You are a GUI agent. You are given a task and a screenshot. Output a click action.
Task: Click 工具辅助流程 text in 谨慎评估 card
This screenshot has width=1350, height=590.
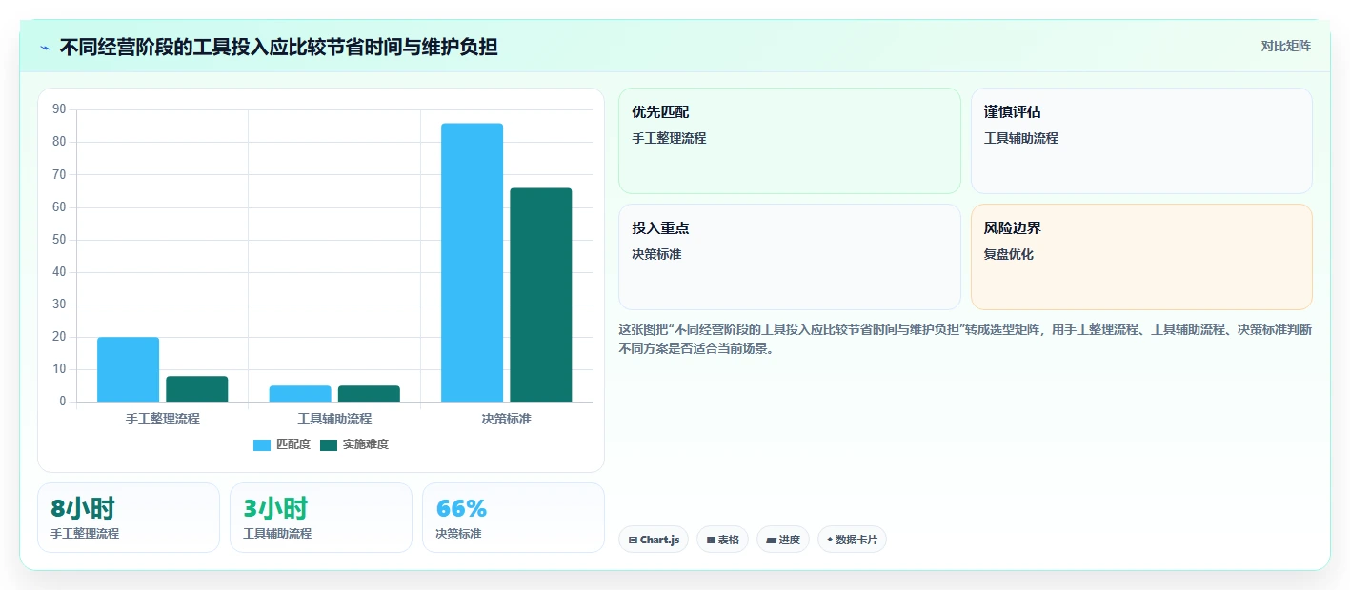click(x=1021, y=138)
